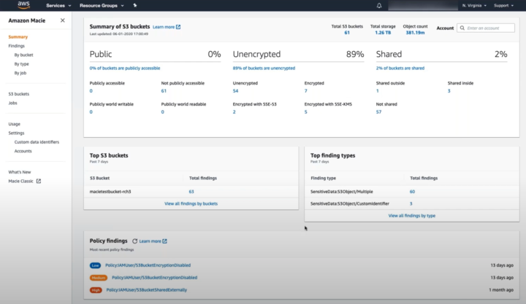Open Medium severity S3BucketEncryptionDisabled finding
Image resolution: width=526 pixels, height=304 pixels.
click(x=155, y=278)
